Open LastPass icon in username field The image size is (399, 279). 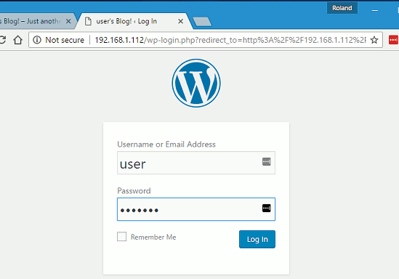click(x=267, y=161)
